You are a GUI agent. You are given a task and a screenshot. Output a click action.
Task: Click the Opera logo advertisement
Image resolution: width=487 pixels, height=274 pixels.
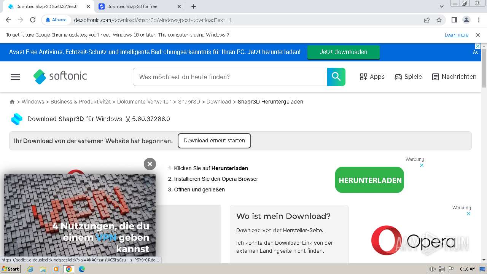coord(414,241)
